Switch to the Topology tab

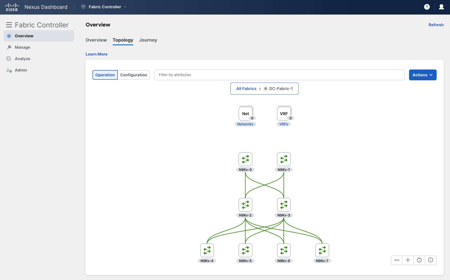tap(123, 40)
